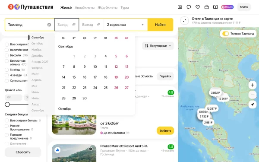Zoom in on the map

tap(253, 85)
